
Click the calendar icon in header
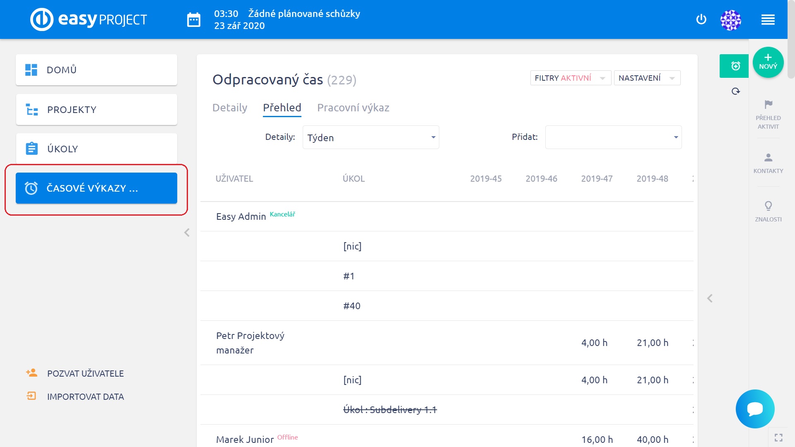click(x=193, y=20)
